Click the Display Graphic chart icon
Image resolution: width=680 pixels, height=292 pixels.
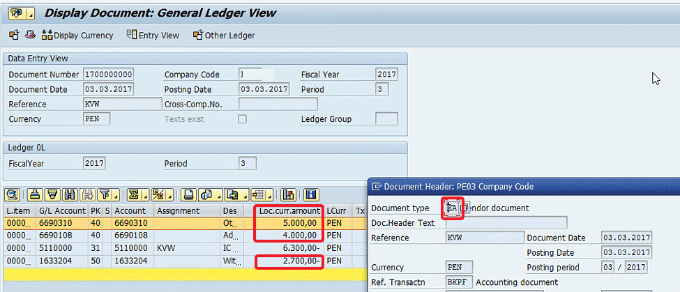(289, 194)
